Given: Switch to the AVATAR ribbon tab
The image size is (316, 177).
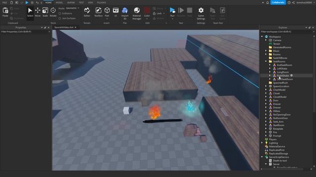Looking at the screenshot, I should tap(71, 2).
